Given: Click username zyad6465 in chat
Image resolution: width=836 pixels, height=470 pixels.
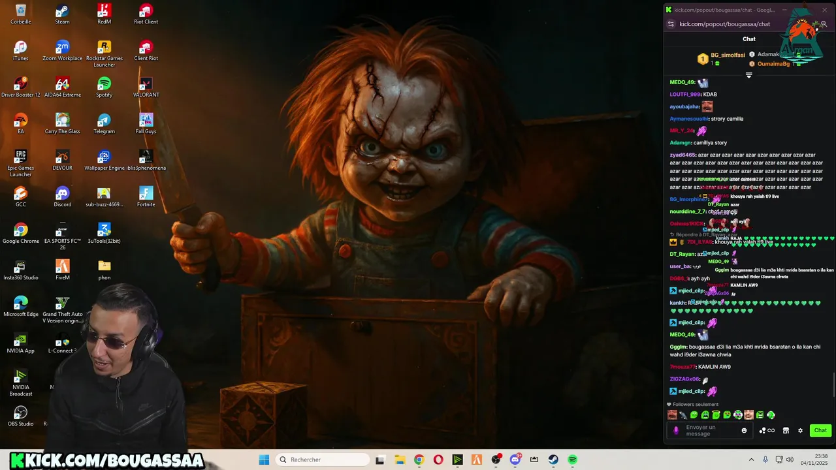Looking at the screenshot, I should (x=683, y=155).
